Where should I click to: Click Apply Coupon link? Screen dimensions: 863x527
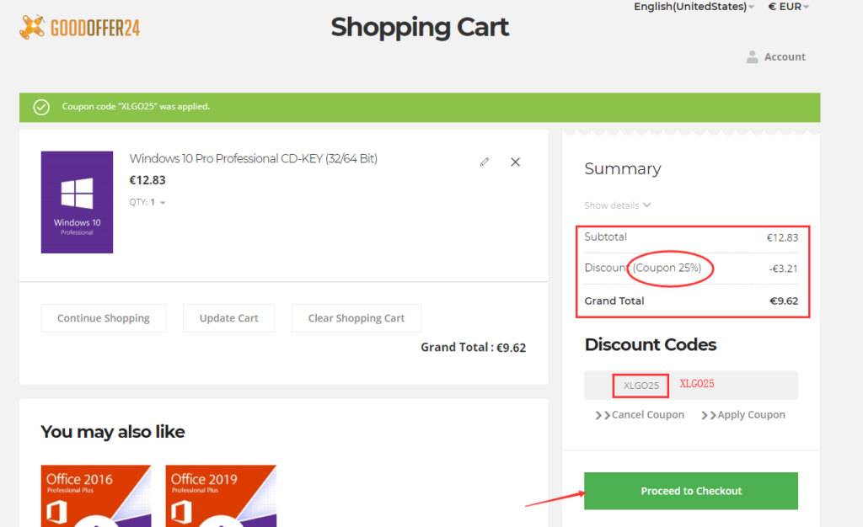pyautogui.click(x=744, y=415)
